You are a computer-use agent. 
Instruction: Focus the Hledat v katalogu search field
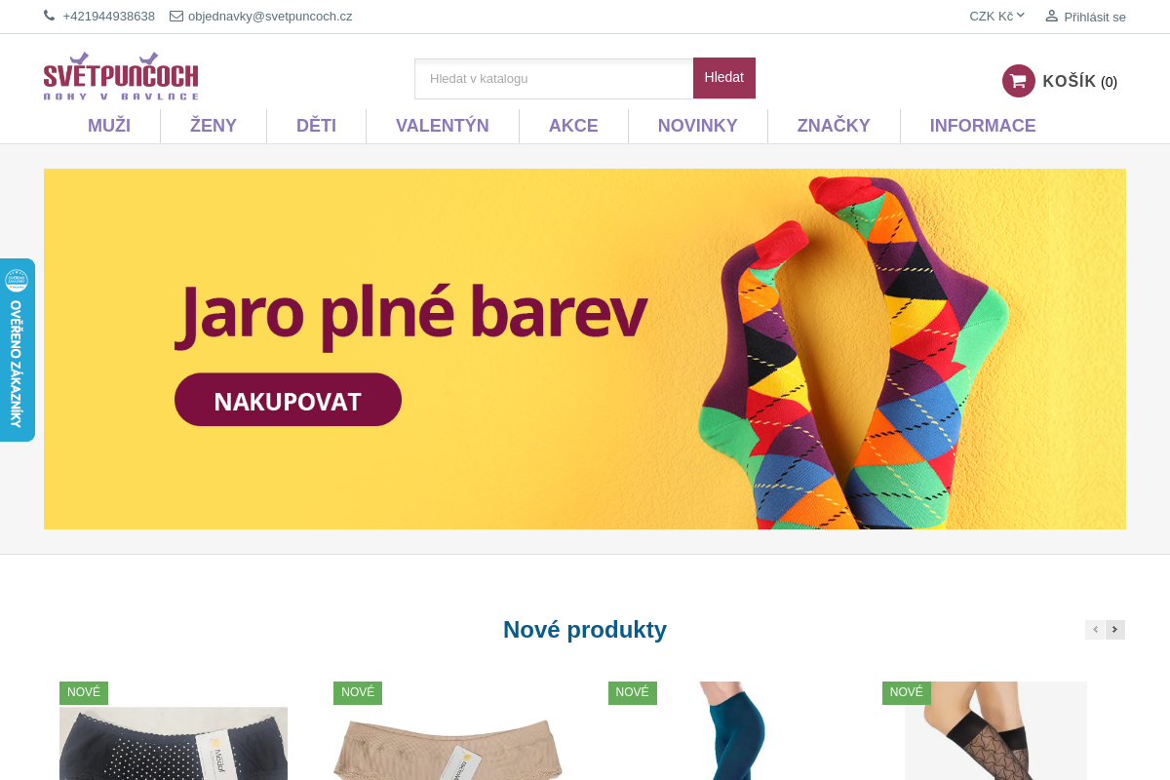[554, 78]
